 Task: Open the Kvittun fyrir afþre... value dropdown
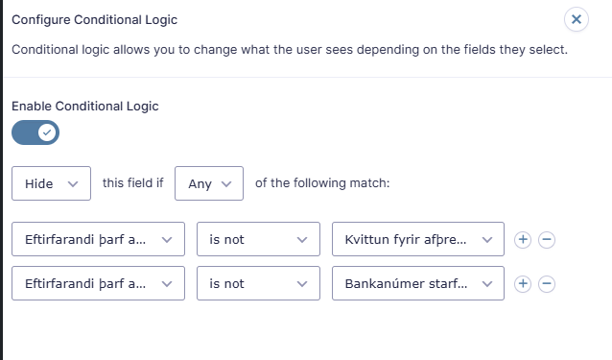pos(418,239)
